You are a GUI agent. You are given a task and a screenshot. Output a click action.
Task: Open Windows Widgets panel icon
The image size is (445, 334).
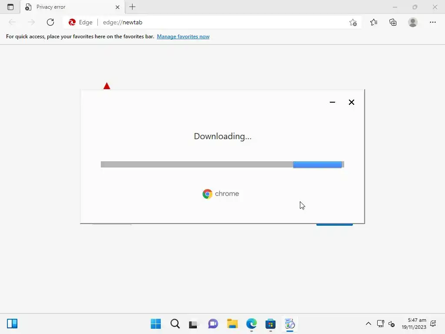click(x=12, y=324)
